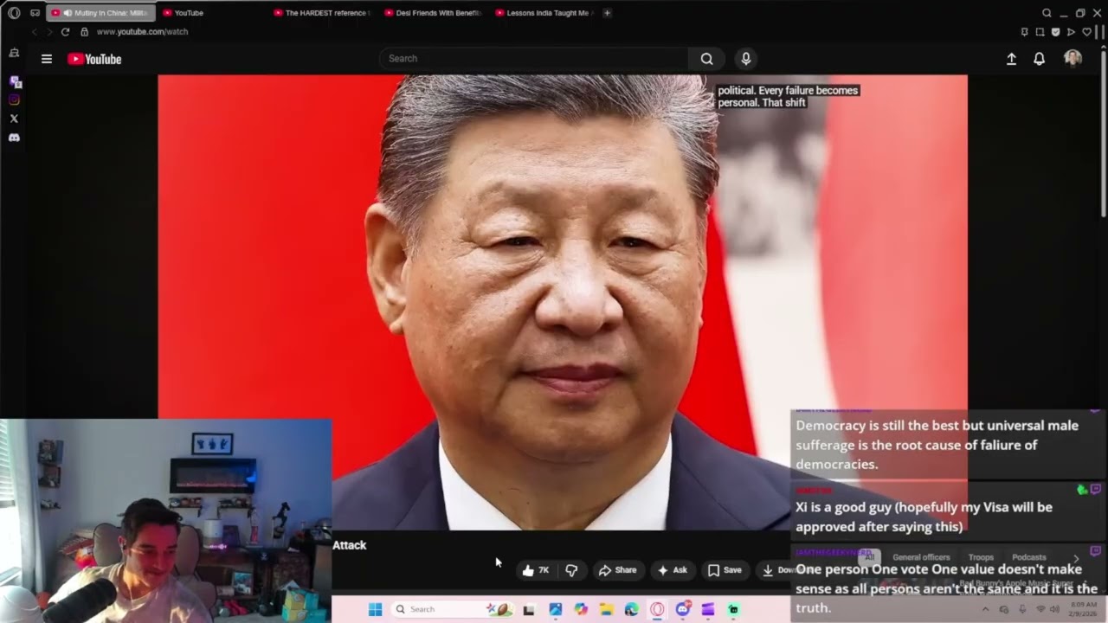Screen dimensions: 1108x623
Task: Open the Opera main menu icon
Action: pyautogui.click(x=14, y=13)
